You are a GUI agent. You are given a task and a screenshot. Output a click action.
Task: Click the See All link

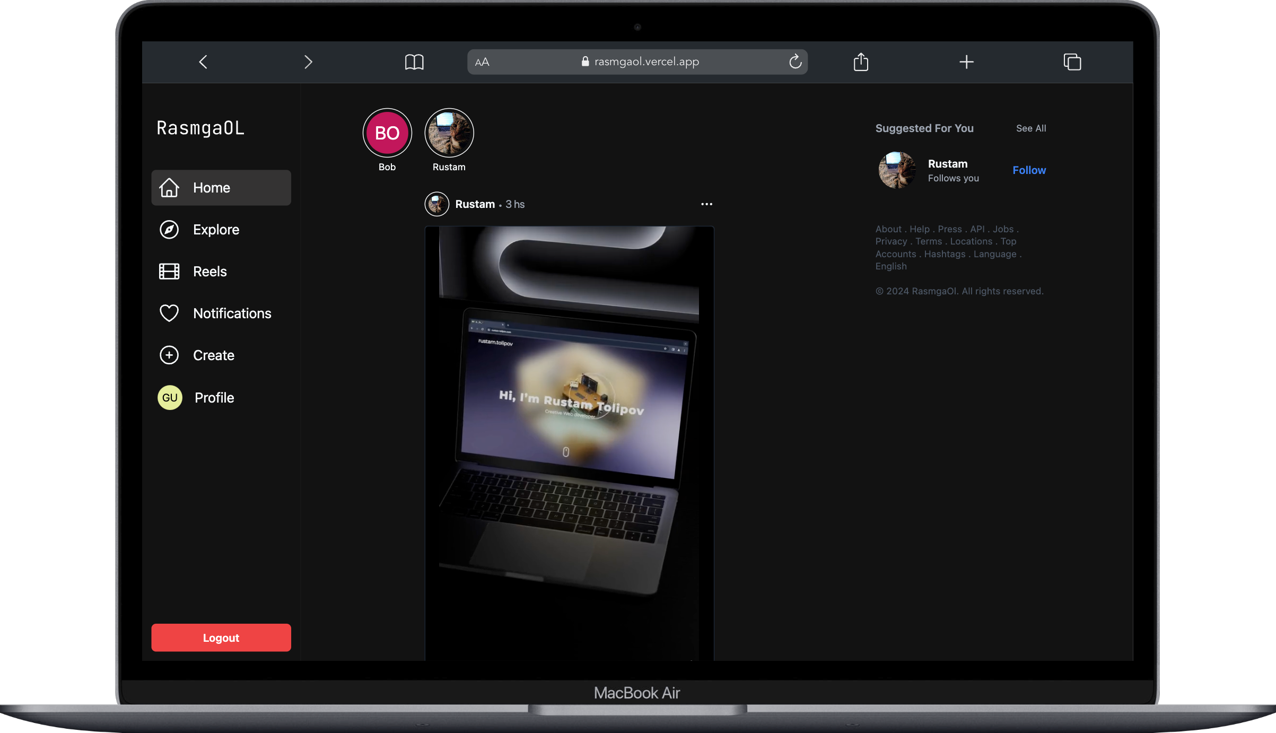tap(1030, 128)
